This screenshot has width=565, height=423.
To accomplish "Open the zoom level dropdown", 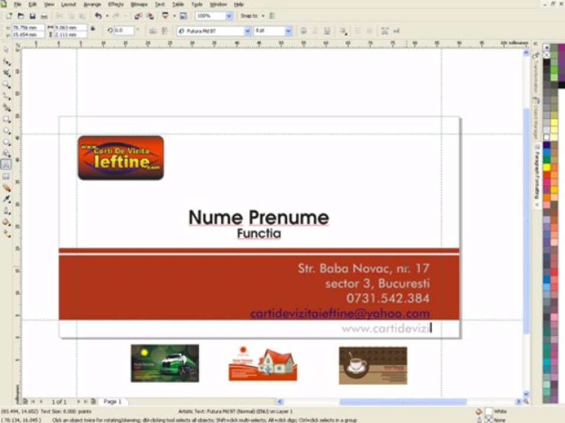I will click(229, 16).
